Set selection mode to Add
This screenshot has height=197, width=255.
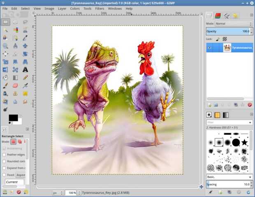[20, 142]
